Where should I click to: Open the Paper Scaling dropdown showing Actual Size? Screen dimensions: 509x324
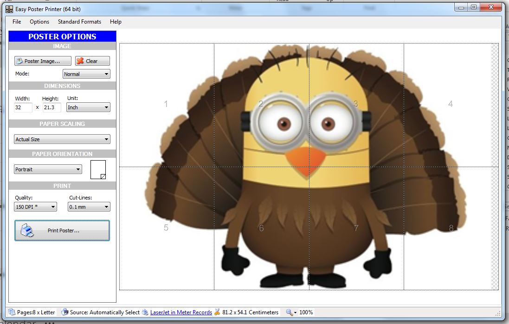click(x=62, y=139)
